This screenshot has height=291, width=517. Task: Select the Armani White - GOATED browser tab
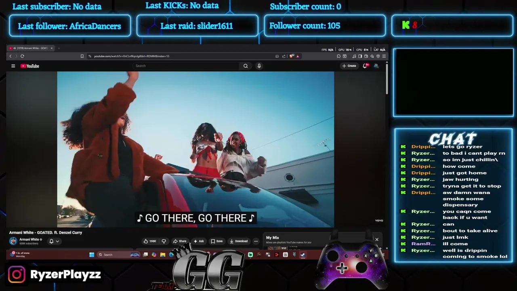pyautogui.click(x=30, y=48)
